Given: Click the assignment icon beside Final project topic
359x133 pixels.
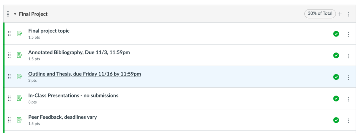Looking at the screenshot, I should pos(20,34).
